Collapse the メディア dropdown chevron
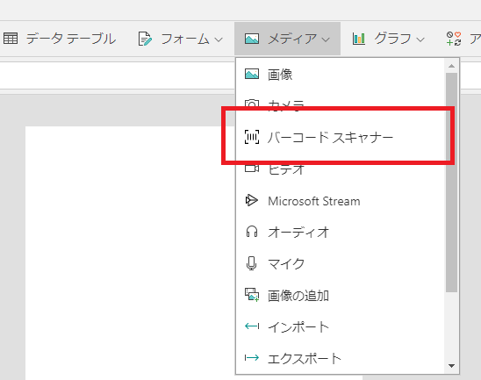481x380 pixels. pos(326,39)
